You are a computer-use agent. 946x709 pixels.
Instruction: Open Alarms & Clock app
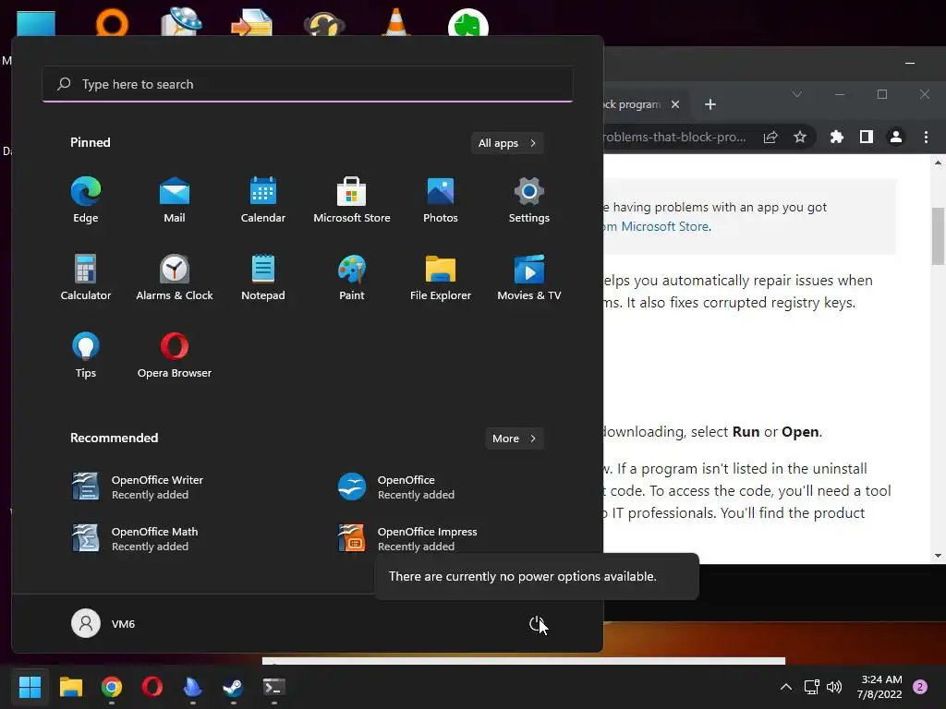point(175,278)
